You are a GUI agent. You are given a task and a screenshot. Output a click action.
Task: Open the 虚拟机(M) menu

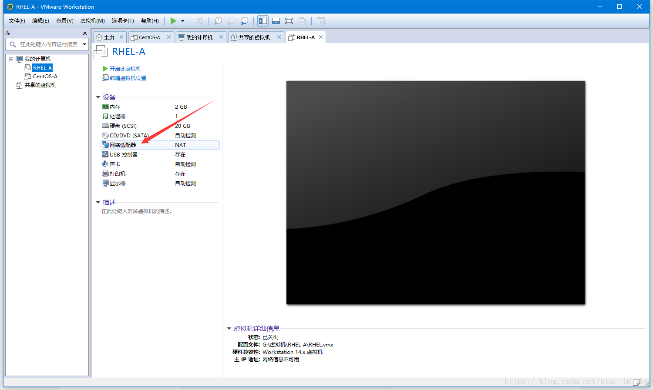point(93,21)
